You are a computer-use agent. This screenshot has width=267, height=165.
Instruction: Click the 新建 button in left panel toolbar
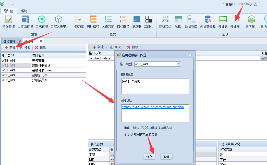click(10, 48)
